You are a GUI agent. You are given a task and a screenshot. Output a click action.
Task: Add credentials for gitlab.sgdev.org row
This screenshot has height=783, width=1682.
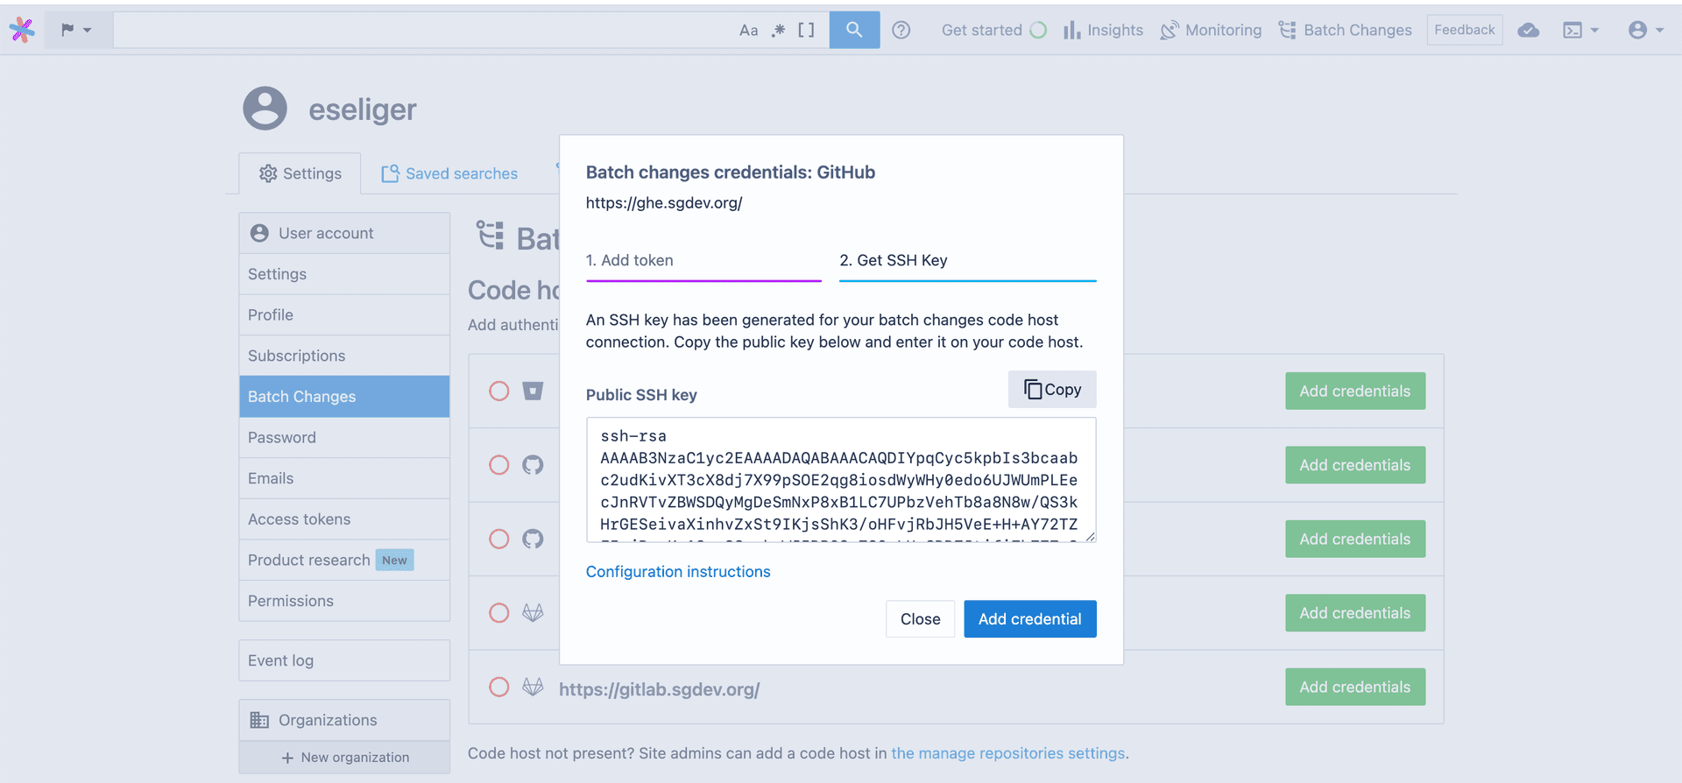1355,687
